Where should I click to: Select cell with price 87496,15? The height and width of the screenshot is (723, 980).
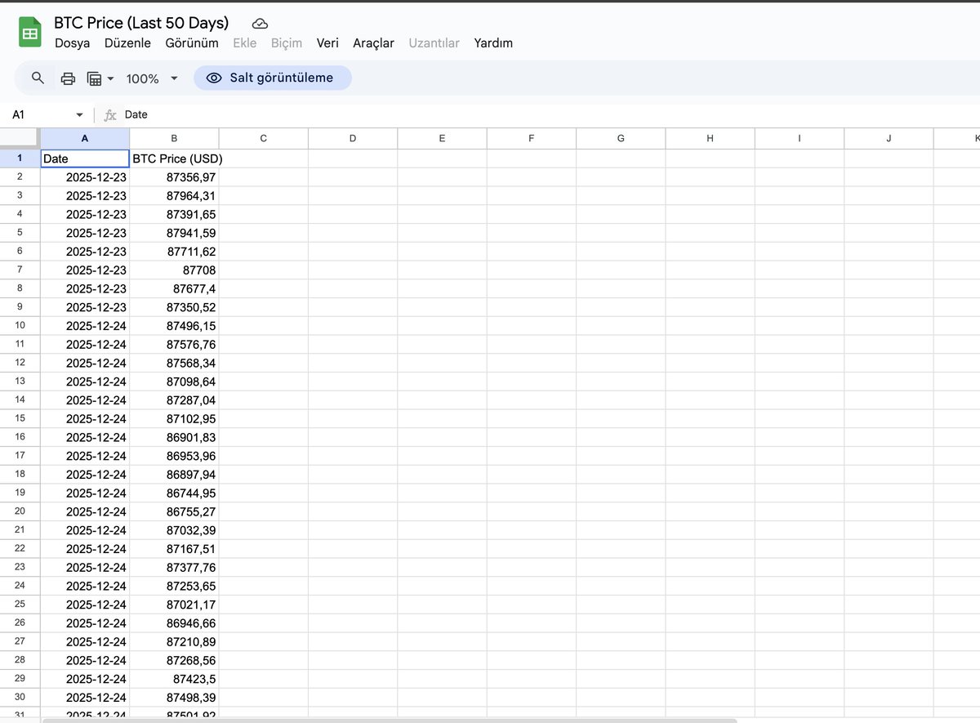(x=174, y=326)
